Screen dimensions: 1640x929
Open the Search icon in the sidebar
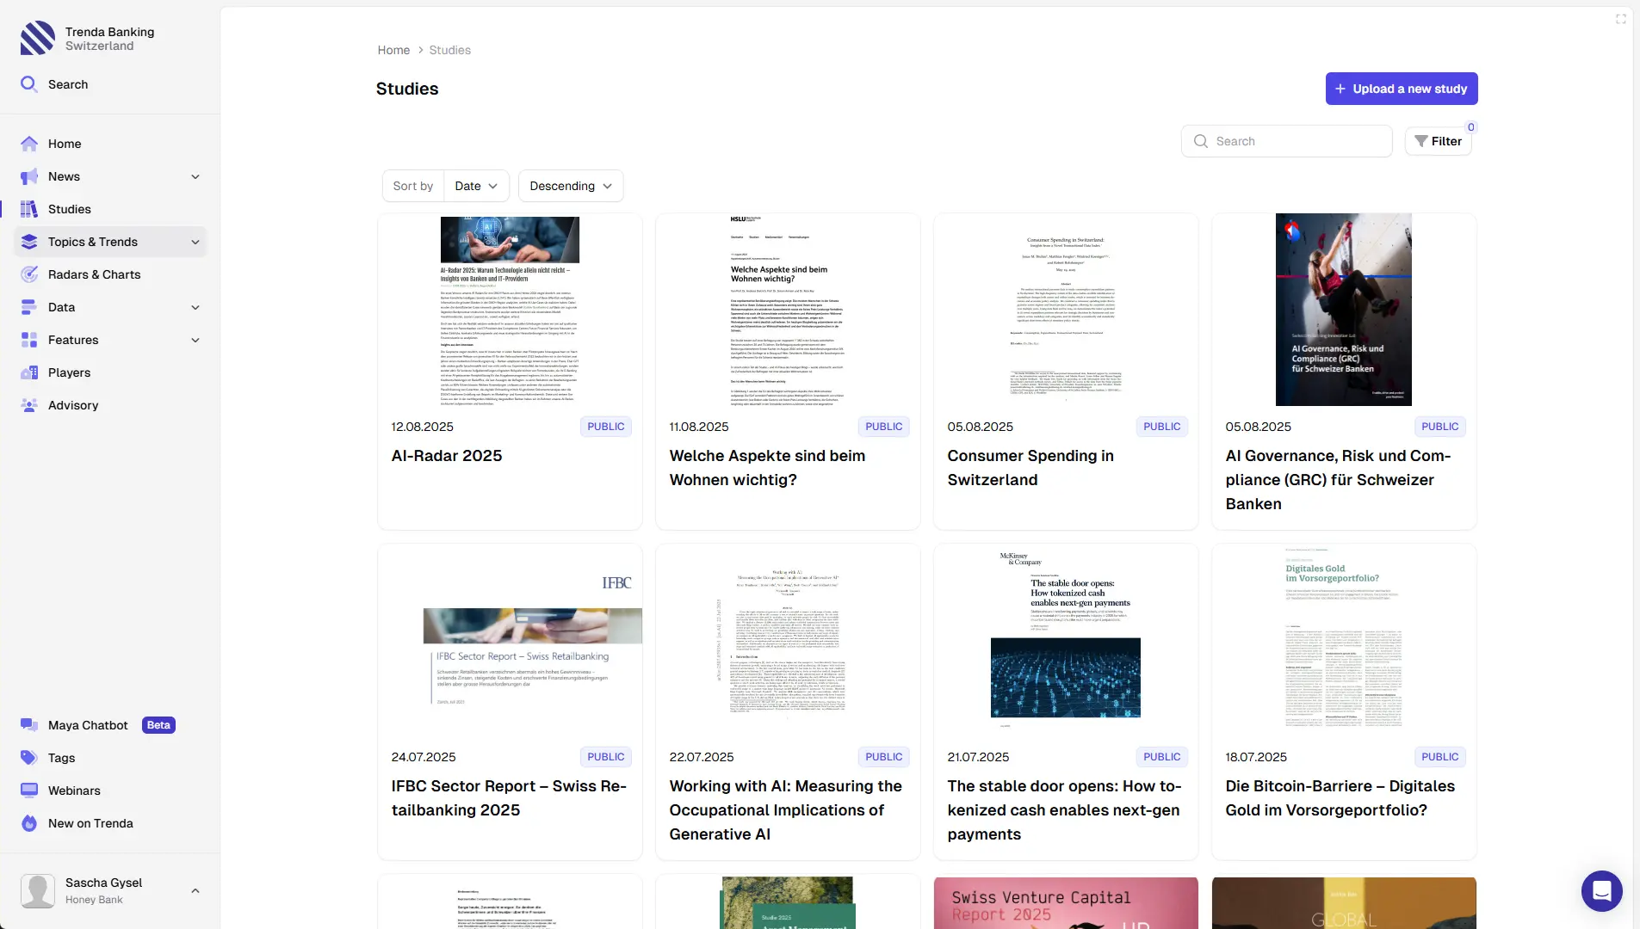pos(28,83)
